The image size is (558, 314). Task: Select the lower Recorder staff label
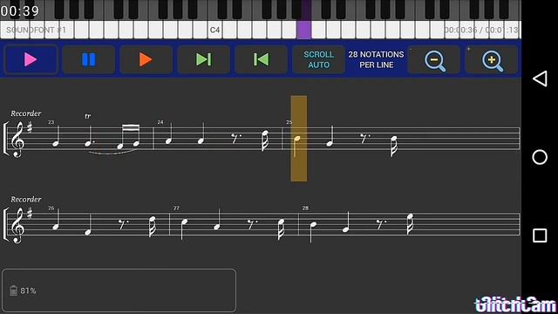pos(25,199)
